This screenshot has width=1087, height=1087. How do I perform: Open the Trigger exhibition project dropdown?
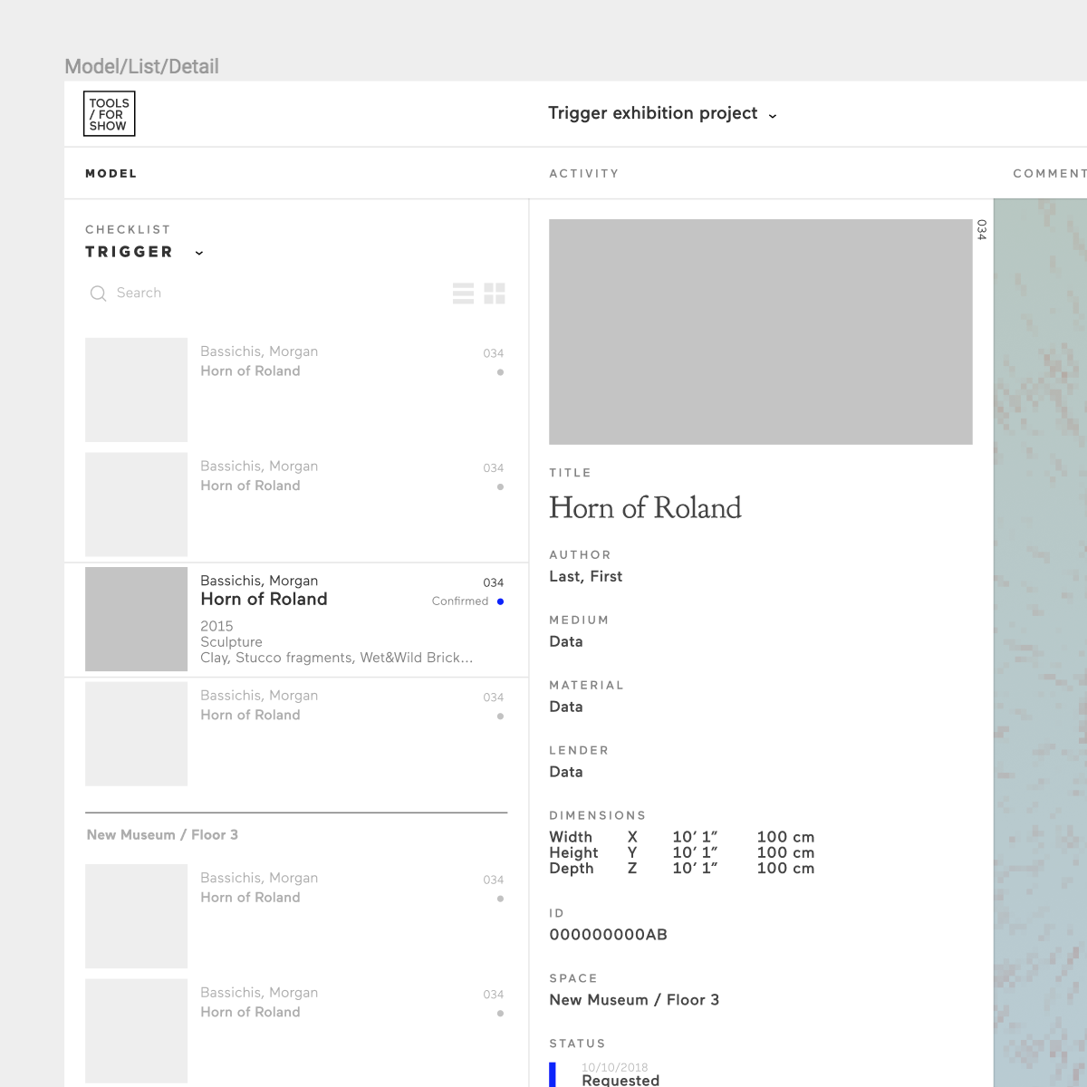tap(662, 113)
